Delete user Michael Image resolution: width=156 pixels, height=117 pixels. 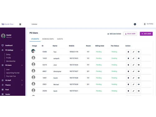[128, 84]
